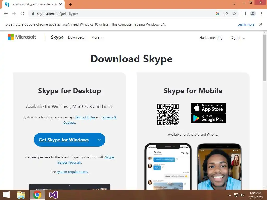Image resolution: width=267 pixels, height=200 pixels.
Task: Open Visual Studio from the taskbar
Action: [x=53, y=195]
